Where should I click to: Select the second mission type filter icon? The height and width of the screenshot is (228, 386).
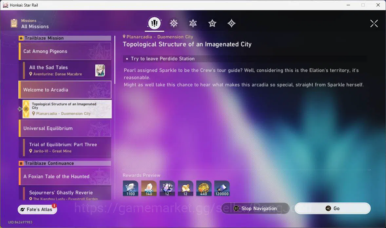pos(174,23)
